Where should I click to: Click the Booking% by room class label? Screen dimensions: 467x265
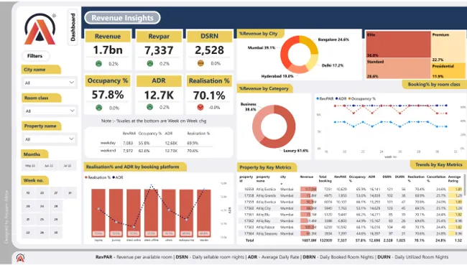(434, 84)
